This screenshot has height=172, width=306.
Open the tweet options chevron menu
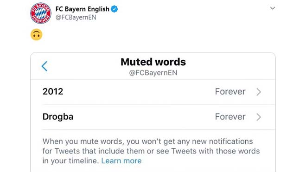pos(273,8)
